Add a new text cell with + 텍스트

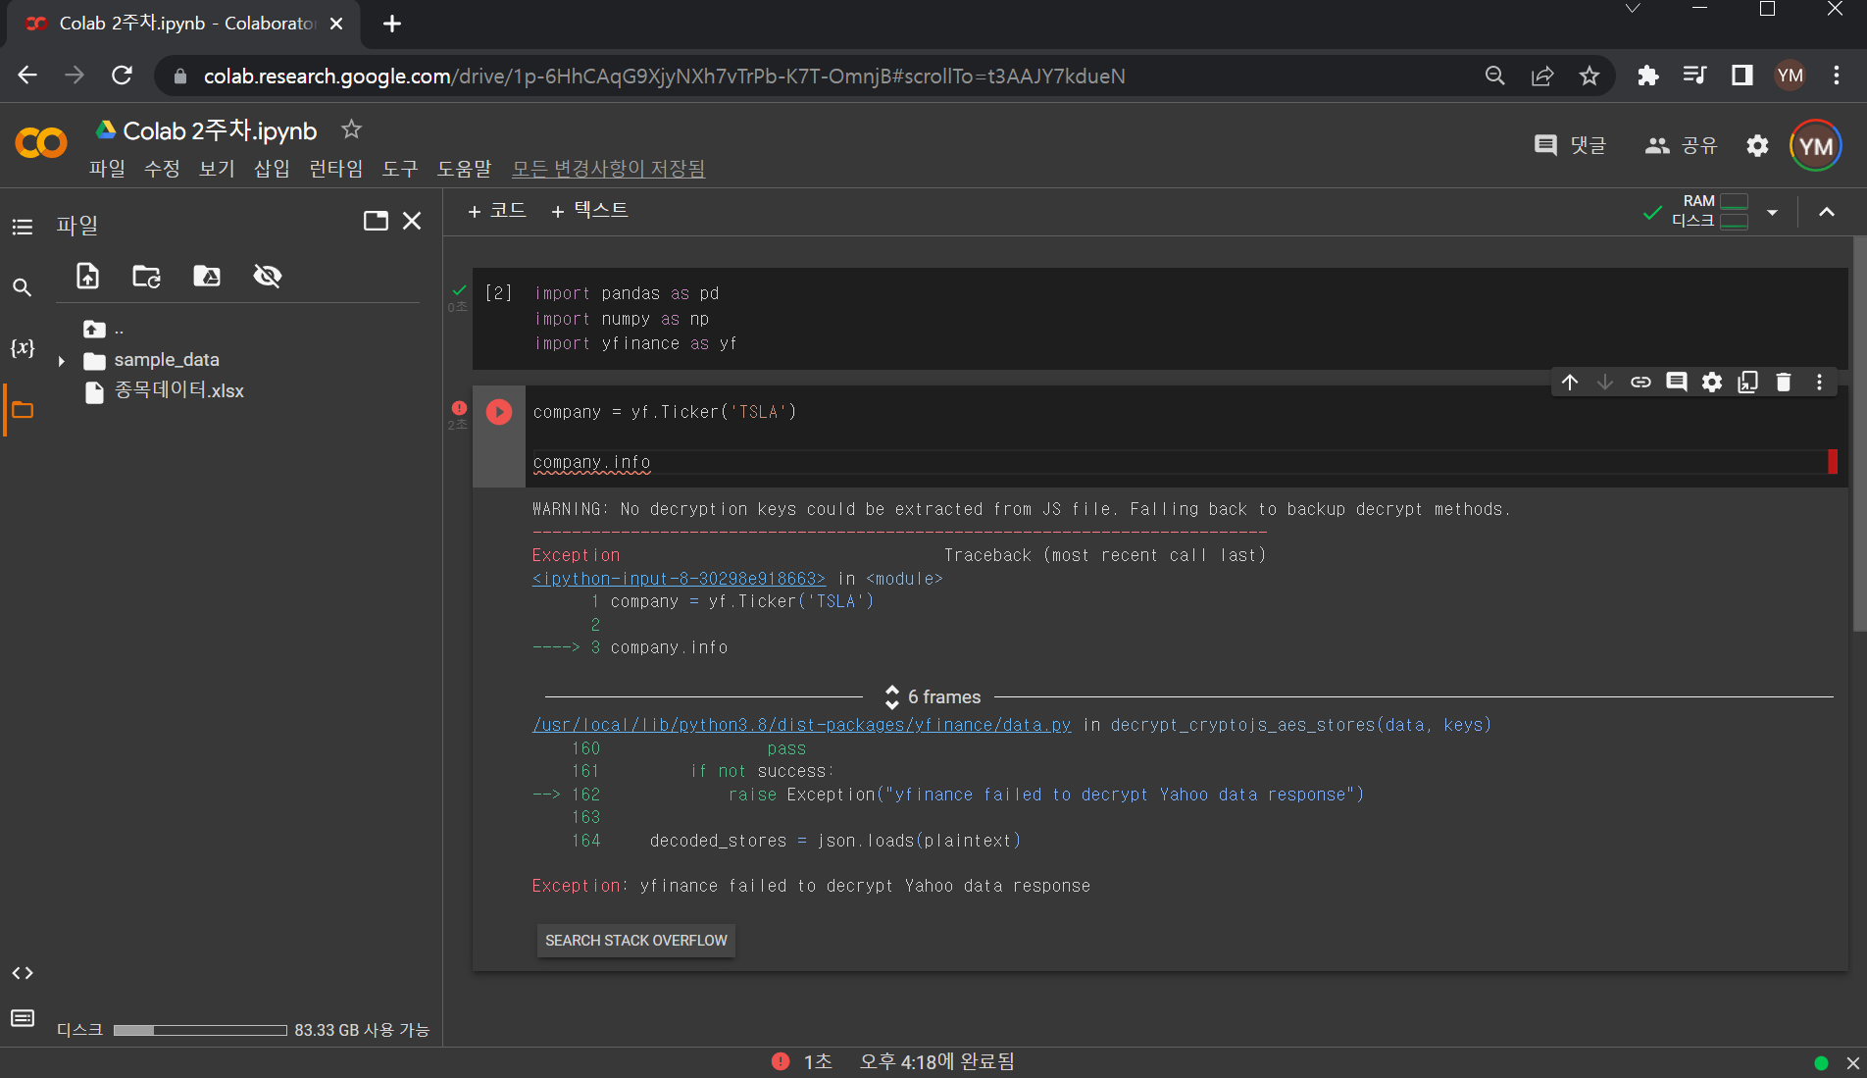pyautogui.click(x=589, y=211)
